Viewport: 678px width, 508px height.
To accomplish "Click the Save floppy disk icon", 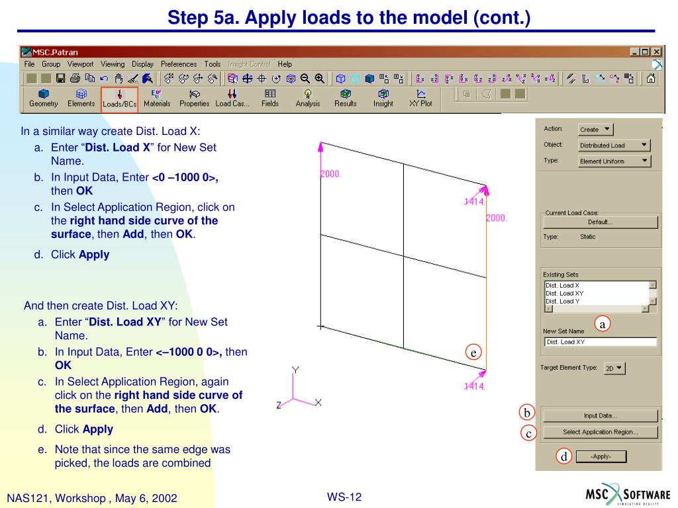I will 60,78.
